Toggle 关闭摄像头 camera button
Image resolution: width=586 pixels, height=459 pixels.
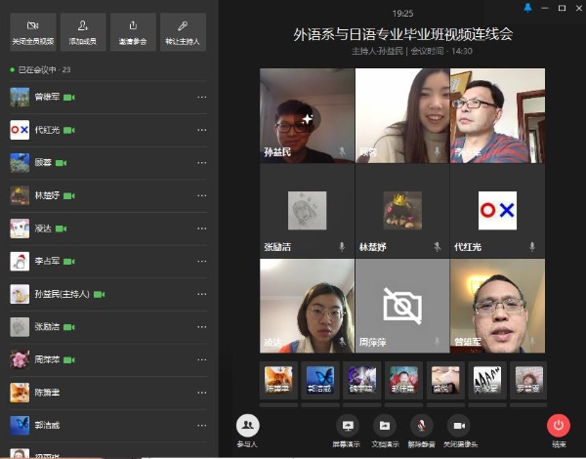(x=459, y=428)
